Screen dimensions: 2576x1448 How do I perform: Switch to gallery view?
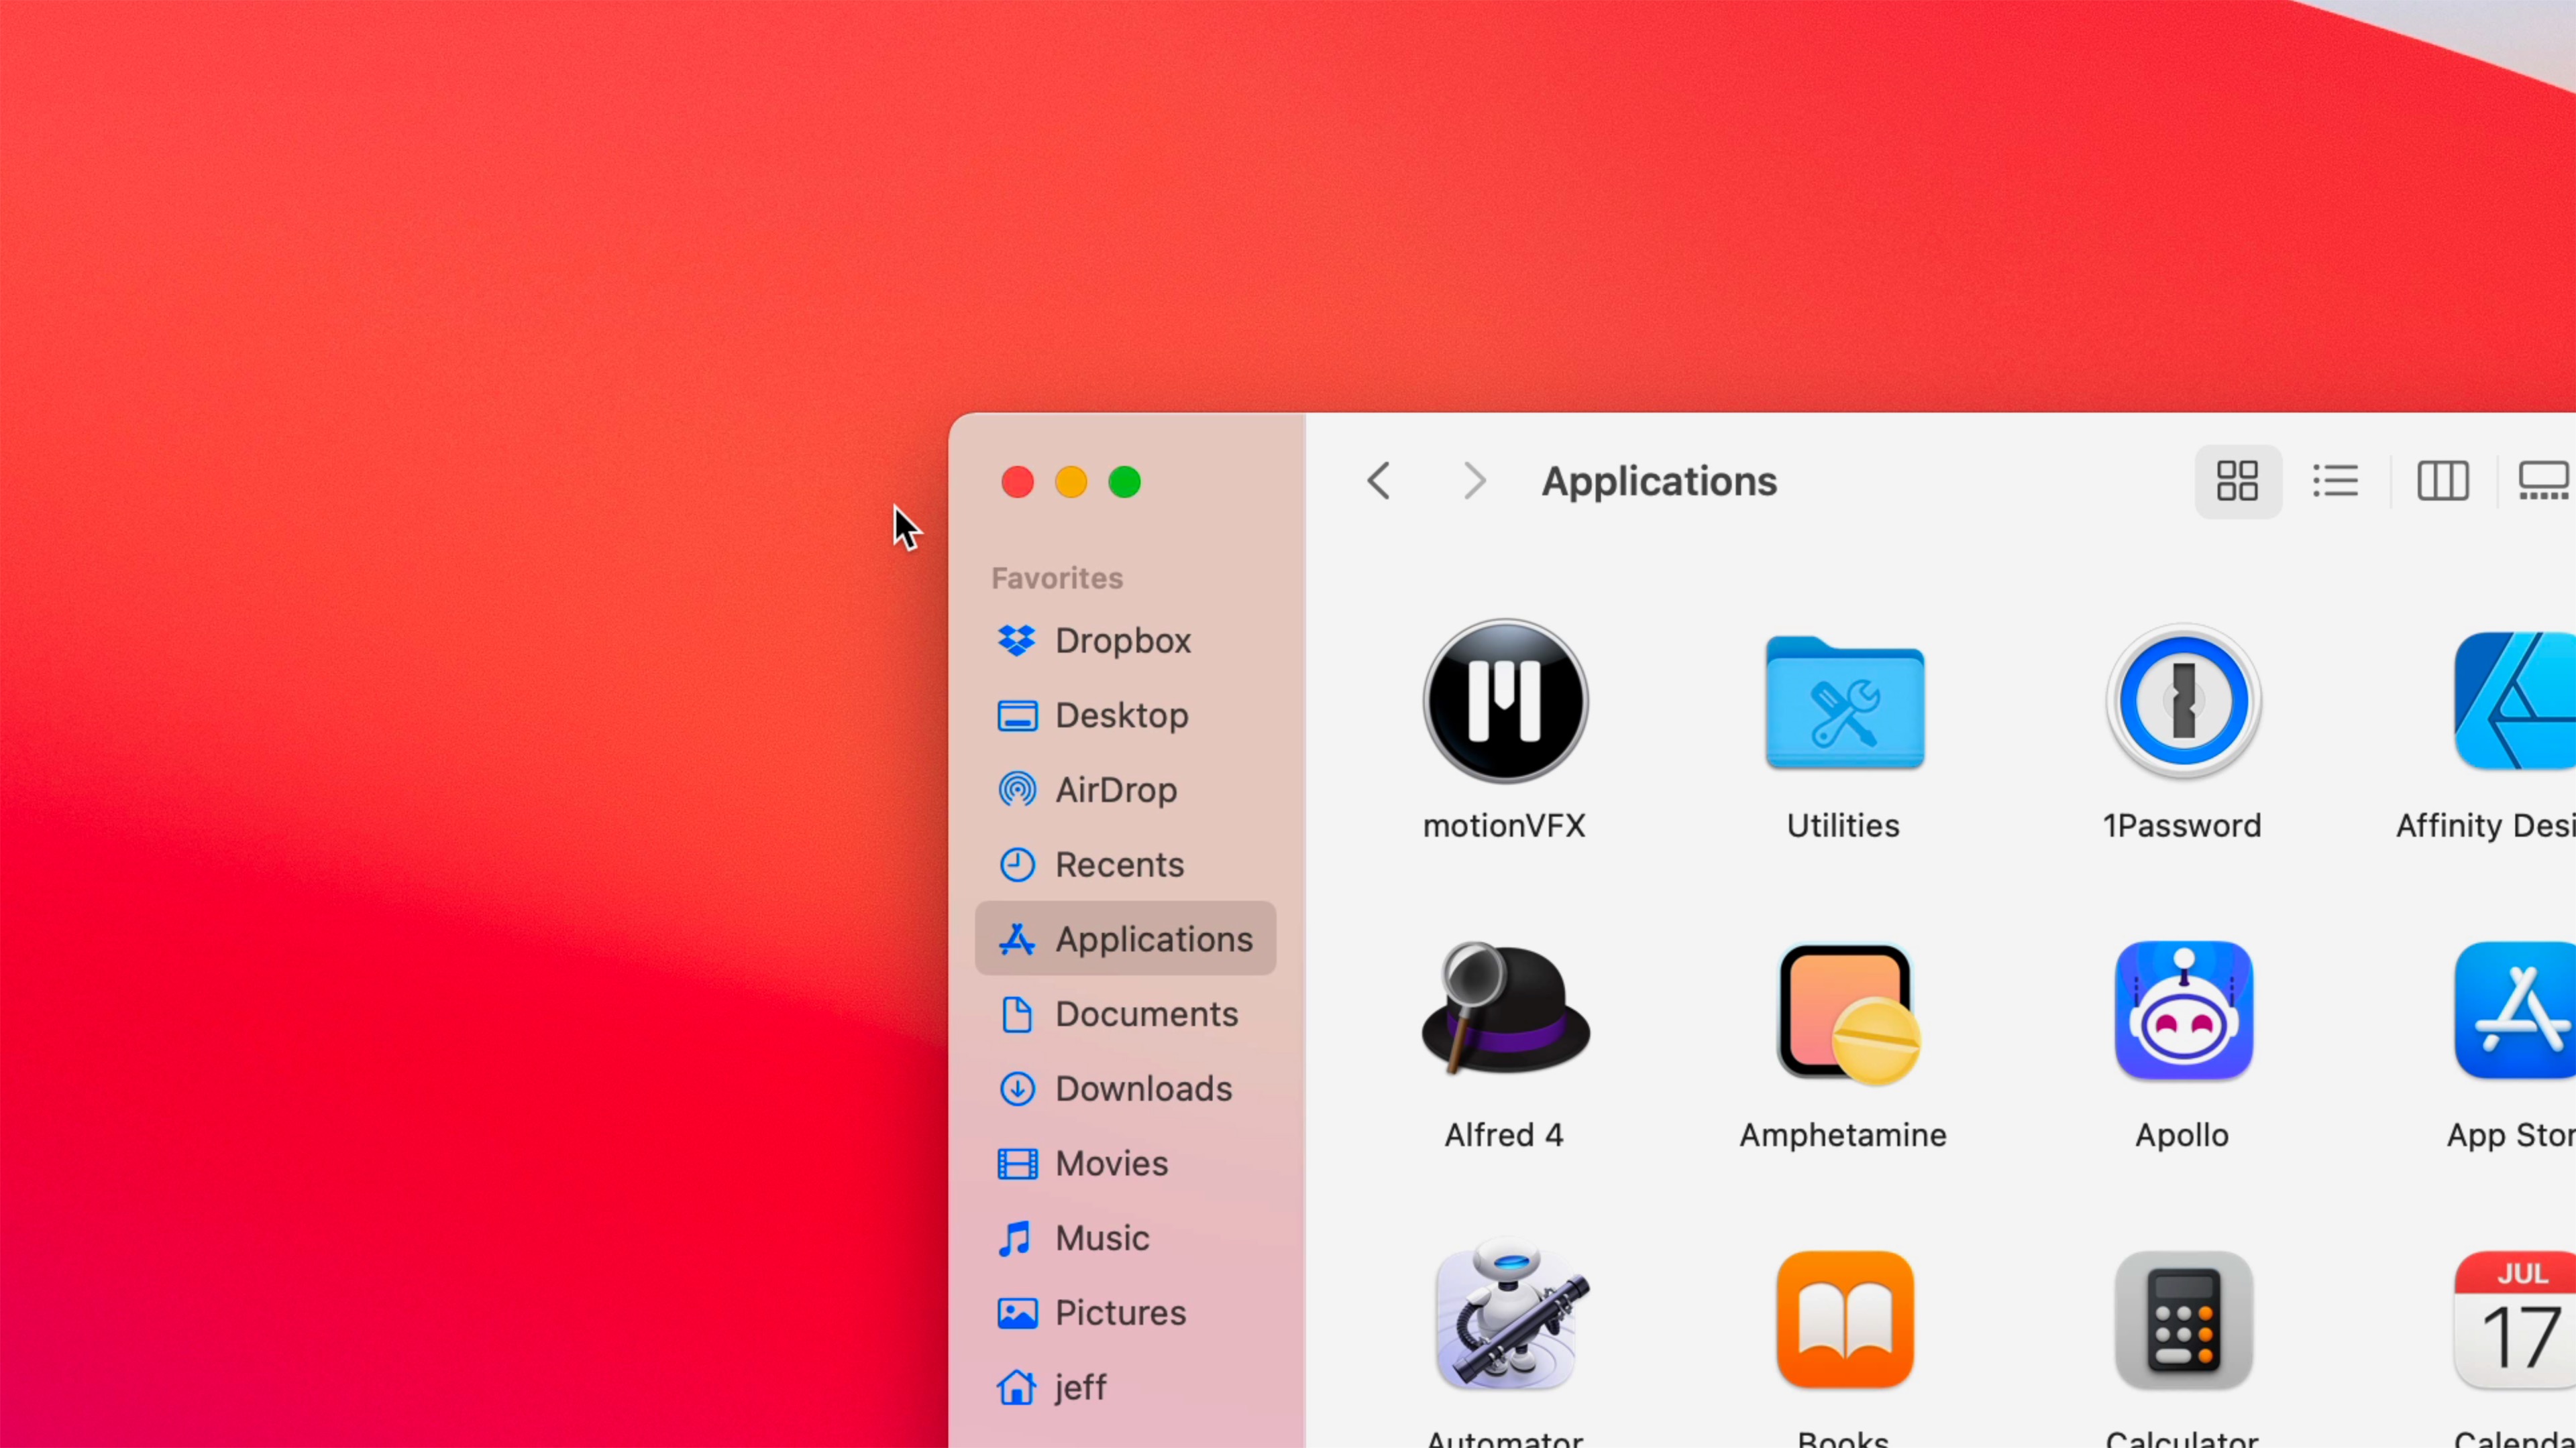(2543, 482)
